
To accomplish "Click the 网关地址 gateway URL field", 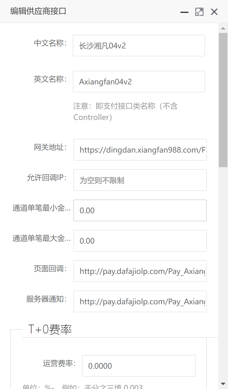I will tap(140, 150).
